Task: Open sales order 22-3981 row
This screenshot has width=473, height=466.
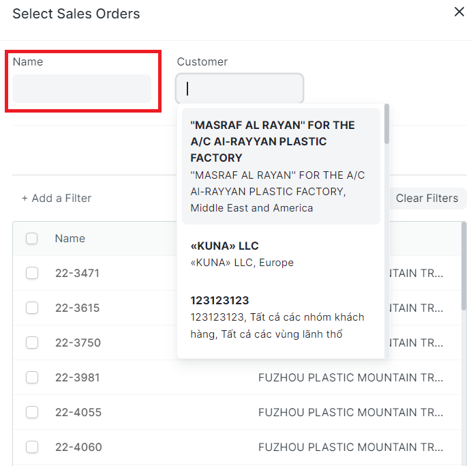Action: click(x=77, y=377)
